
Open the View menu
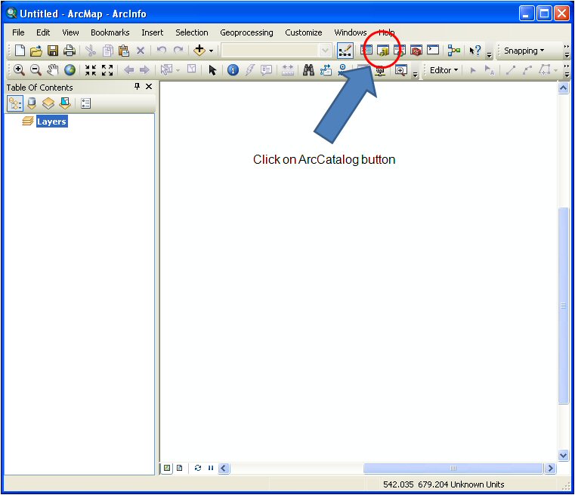click(70, 32)
